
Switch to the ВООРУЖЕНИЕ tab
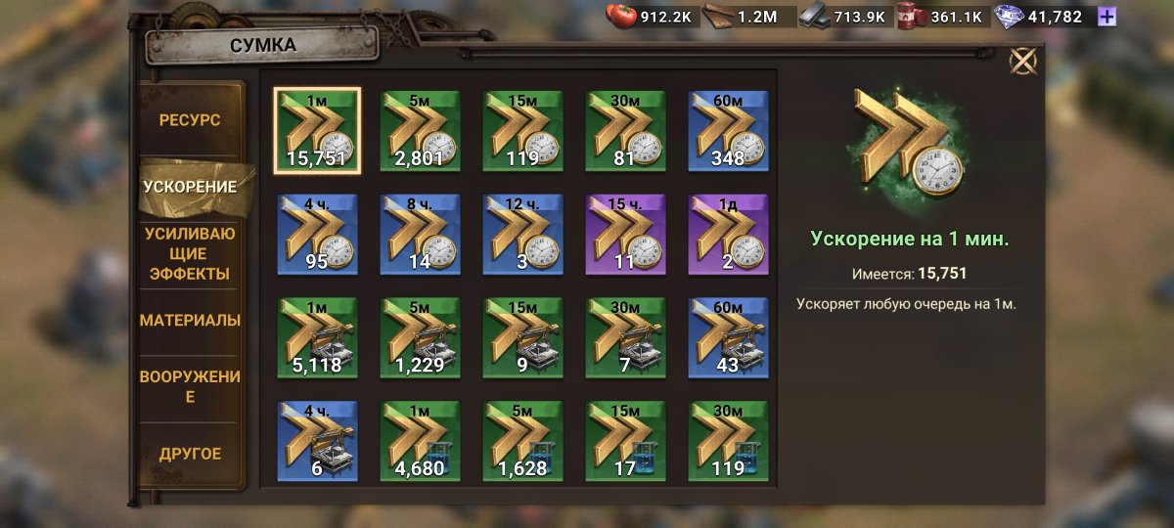point(190,386)
